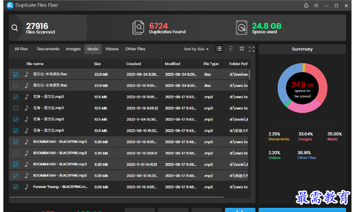Uncheck BOOMBAYAH mp3 created 2023-01-19 9:05
Screen dimensions: 353x212
16,142
